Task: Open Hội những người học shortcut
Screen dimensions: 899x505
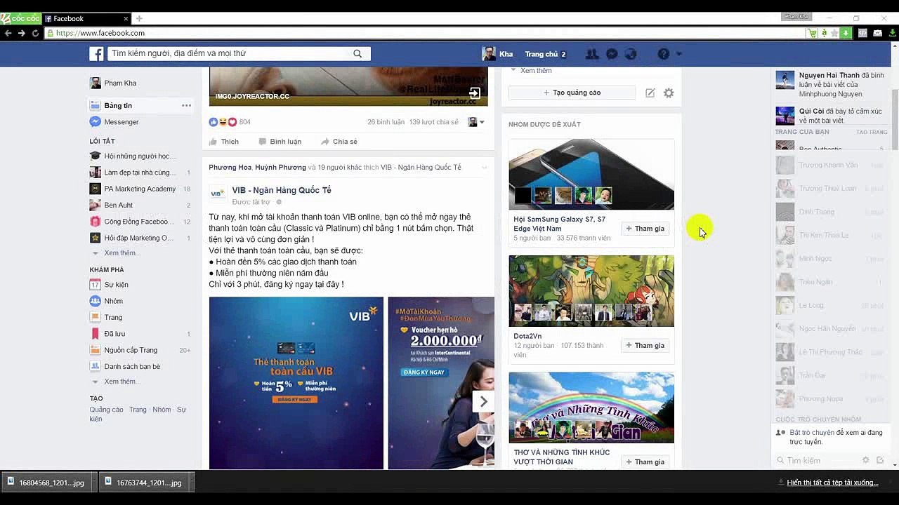Action: [140, 156]
